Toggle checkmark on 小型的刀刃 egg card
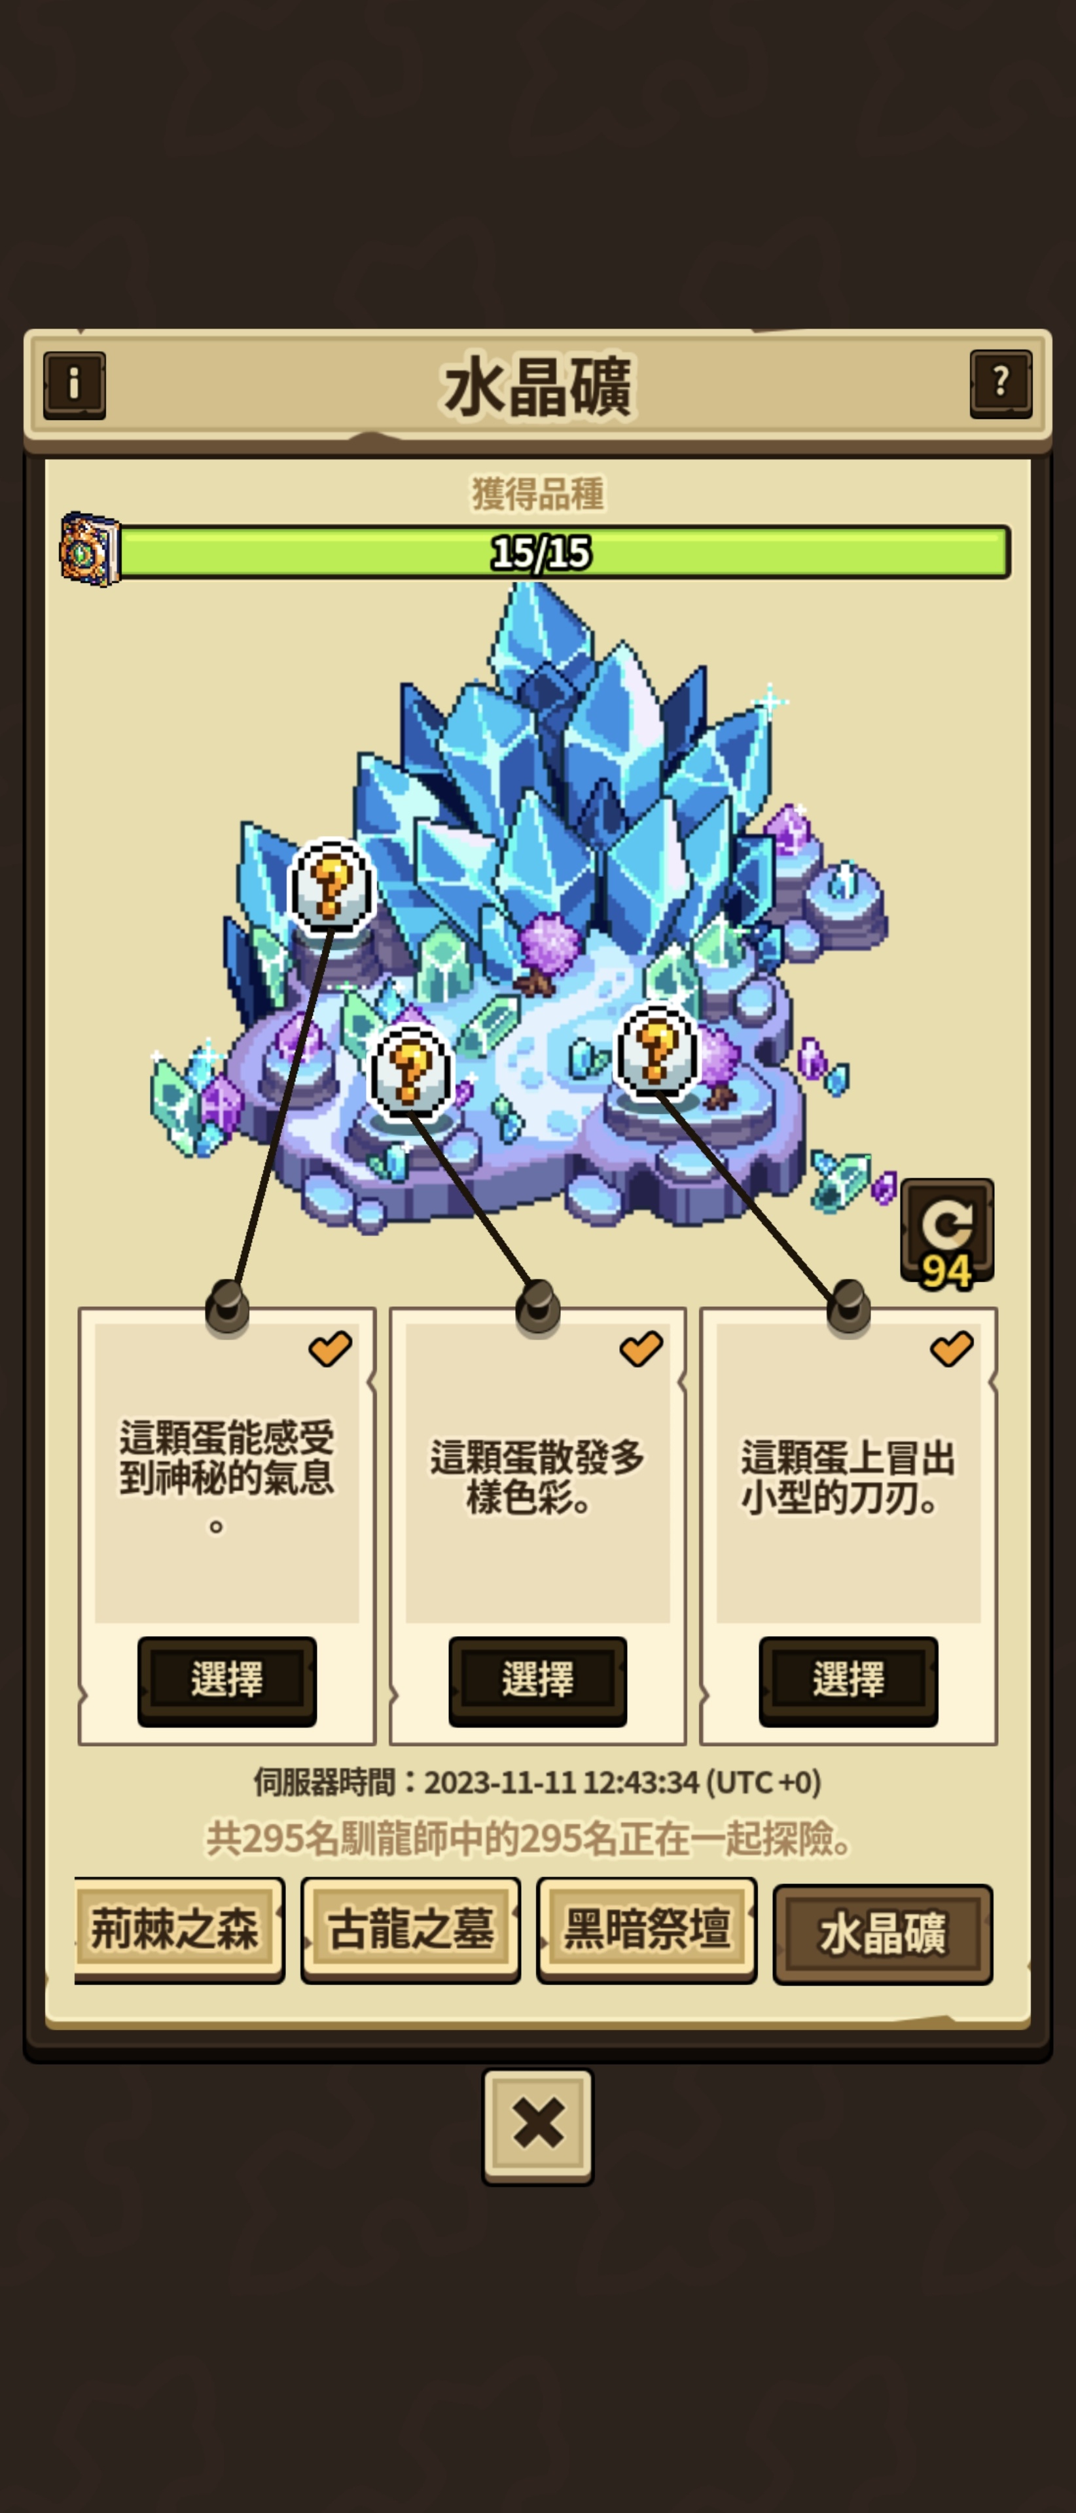The image size is (1076, 2513). [951, 1348]
